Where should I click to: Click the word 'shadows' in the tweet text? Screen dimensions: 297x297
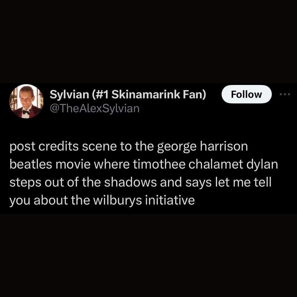[130, 182]
